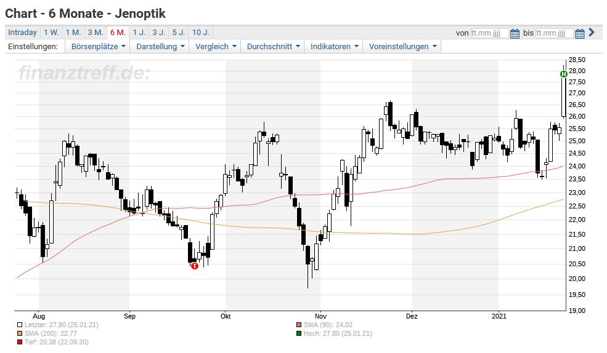
Task: Apply date range with blue arrow
Action: (591, 32)
